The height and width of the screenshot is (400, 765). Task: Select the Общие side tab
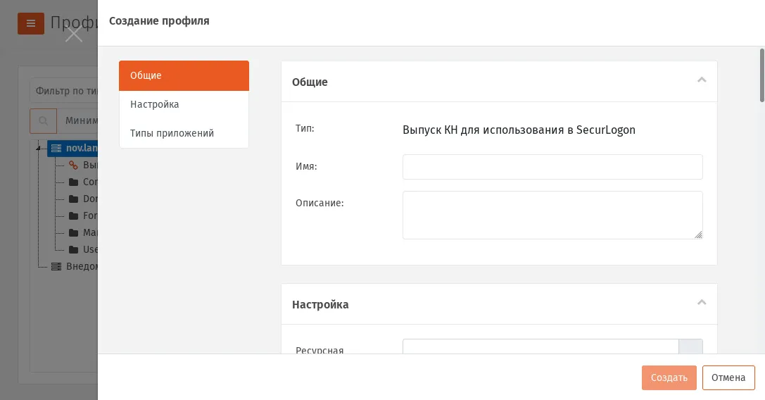point(184,75)
